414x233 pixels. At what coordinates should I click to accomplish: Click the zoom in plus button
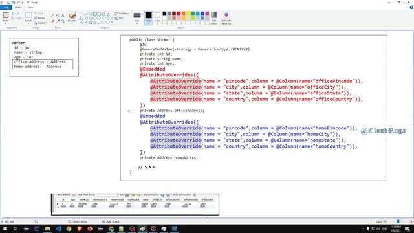click(411, 221)
